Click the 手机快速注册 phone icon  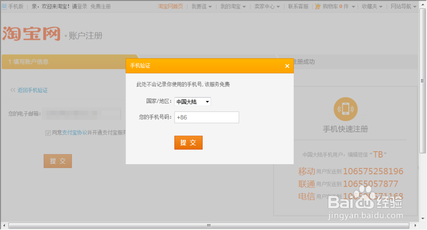[x=345, y=109]
